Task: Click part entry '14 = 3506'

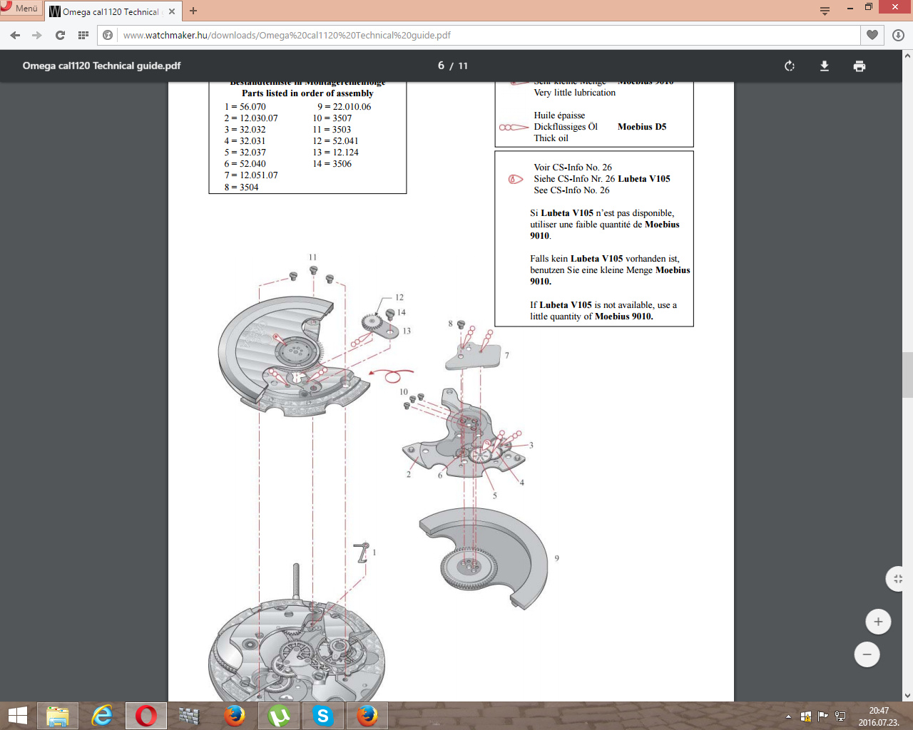Action: 332,164
